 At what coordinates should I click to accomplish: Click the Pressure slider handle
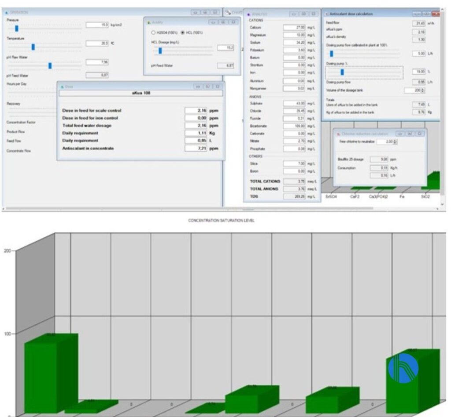[x=17, y=29]
